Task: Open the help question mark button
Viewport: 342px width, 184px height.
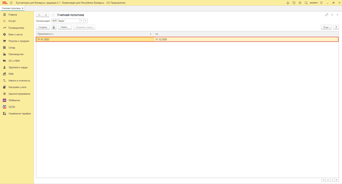Action: 336,27
